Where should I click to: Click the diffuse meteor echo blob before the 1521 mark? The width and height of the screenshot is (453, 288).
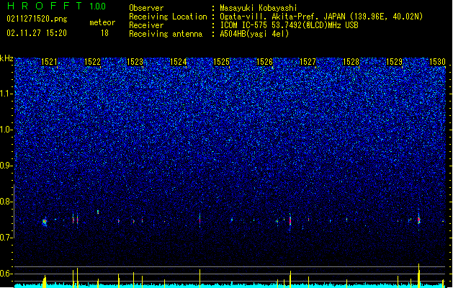44,222
